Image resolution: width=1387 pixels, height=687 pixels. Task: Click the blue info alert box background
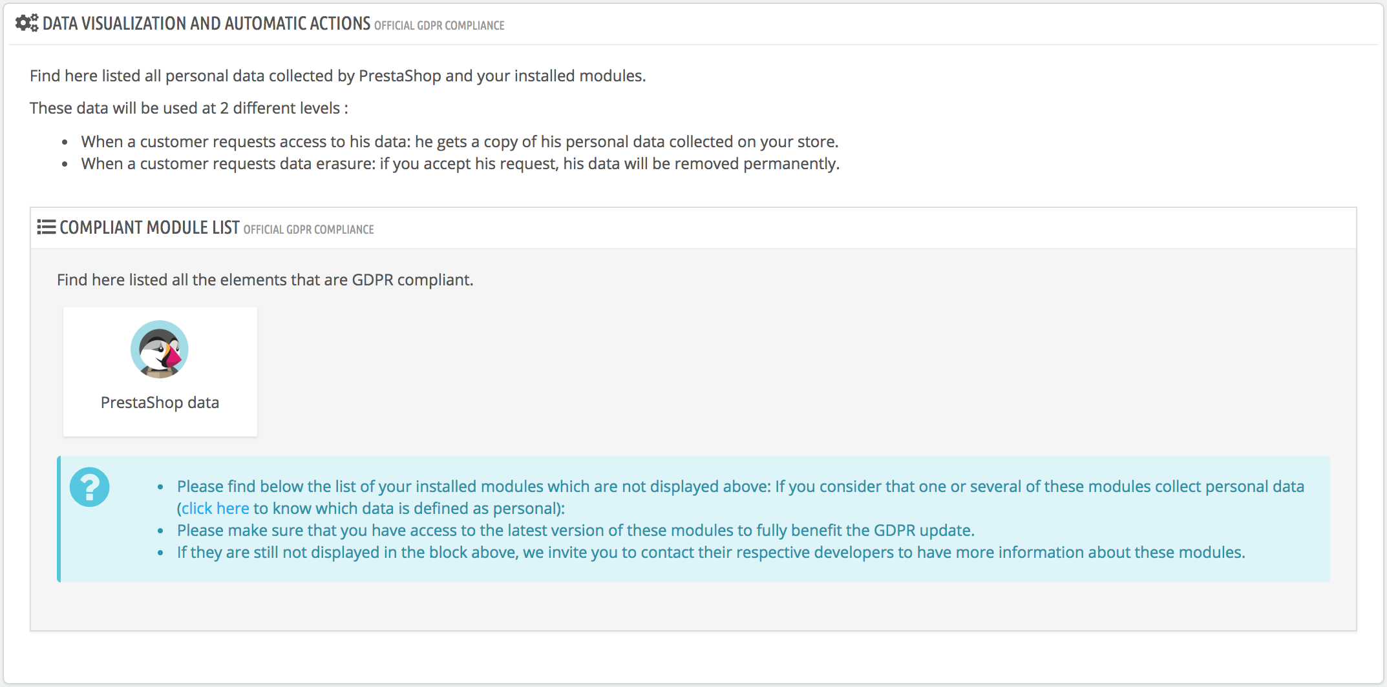[693, 519]
